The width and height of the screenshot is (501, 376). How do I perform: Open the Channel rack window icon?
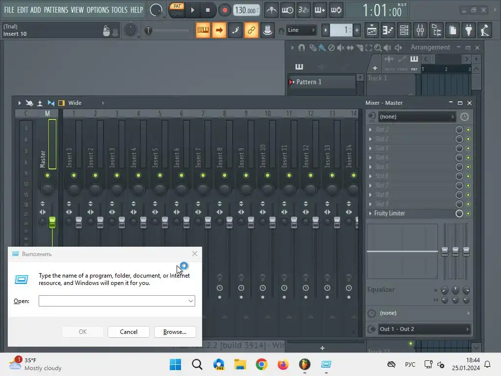(x=404, y=30)
